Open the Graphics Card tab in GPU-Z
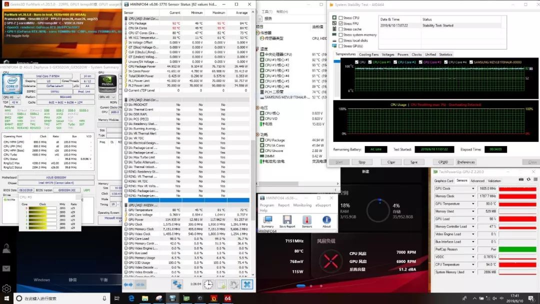The width and height of the screenshot is (540, 304). [x=443, y=181]
